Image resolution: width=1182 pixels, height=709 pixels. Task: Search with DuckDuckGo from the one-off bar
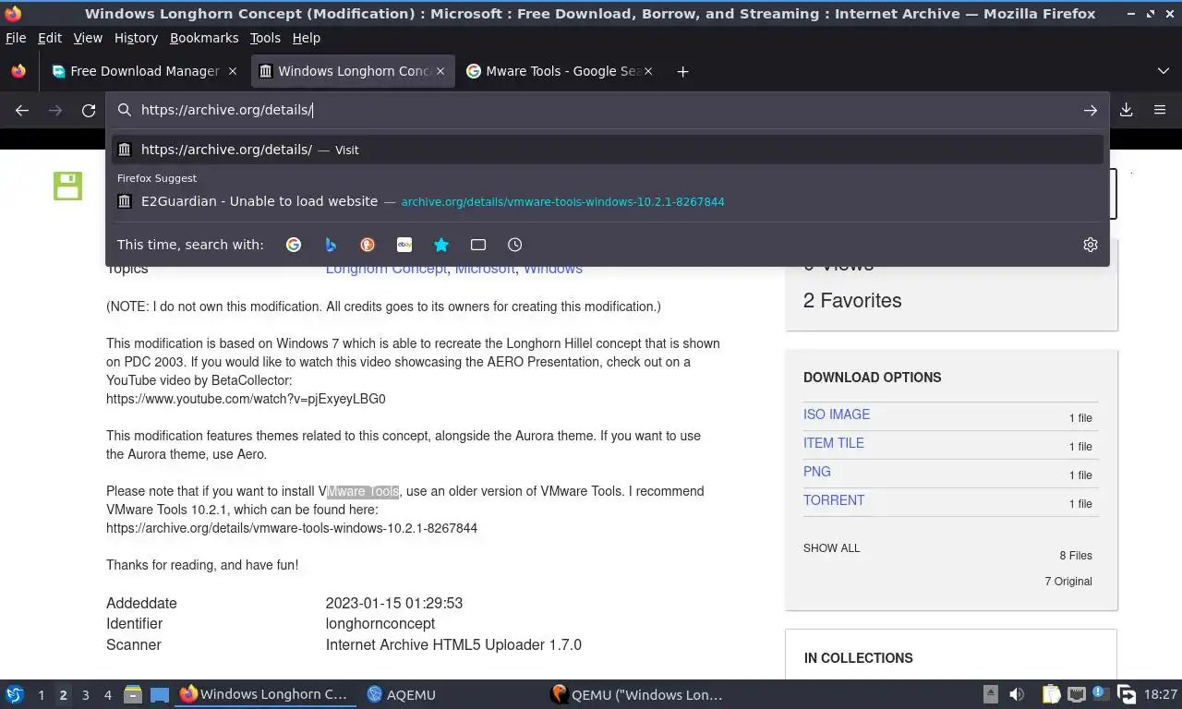[368, 245]
